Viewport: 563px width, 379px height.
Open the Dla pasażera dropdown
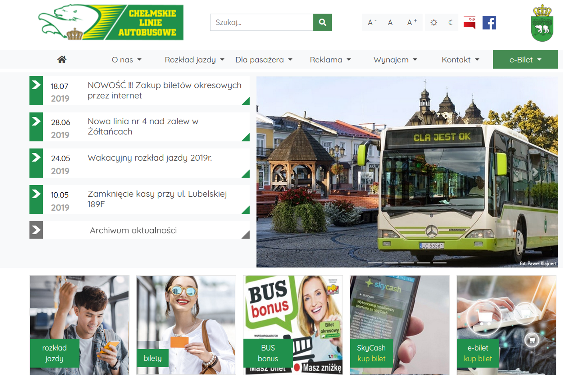263,60
